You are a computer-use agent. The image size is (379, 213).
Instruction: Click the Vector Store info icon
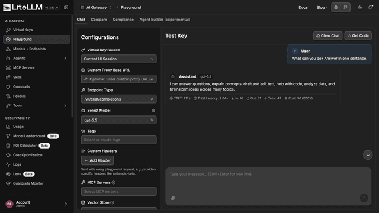tap(112, 202)
